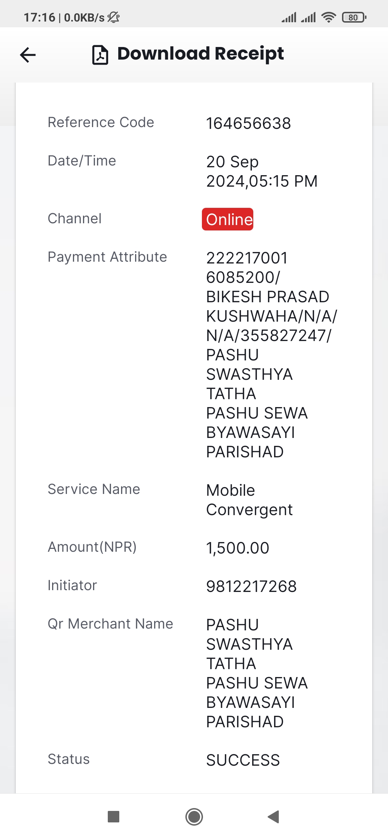The image size is (388, 840).
Task: Tap the Payment Attribute label
Action: point(107,257)
